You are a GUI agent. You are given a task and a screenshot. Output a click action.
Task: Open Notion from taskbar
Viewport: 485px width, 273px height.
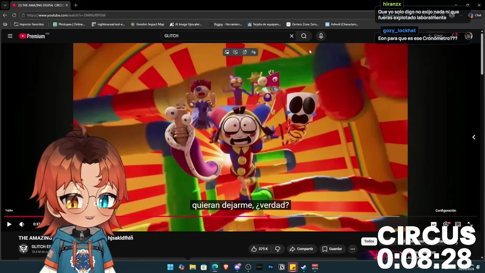pos(282,267)
